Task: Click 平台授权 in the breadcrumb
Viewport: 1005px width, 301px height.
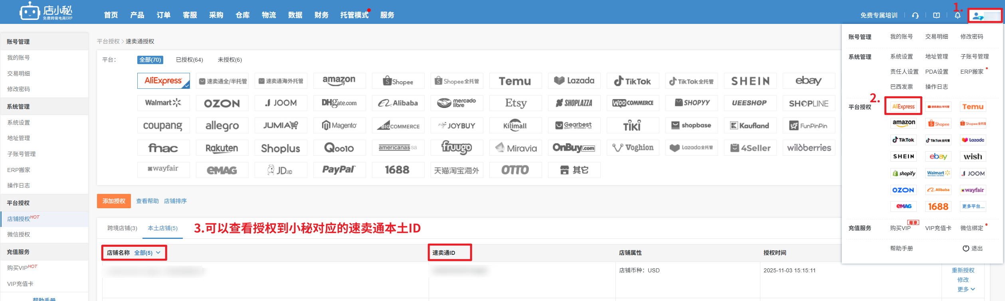Action: point(108,41)
